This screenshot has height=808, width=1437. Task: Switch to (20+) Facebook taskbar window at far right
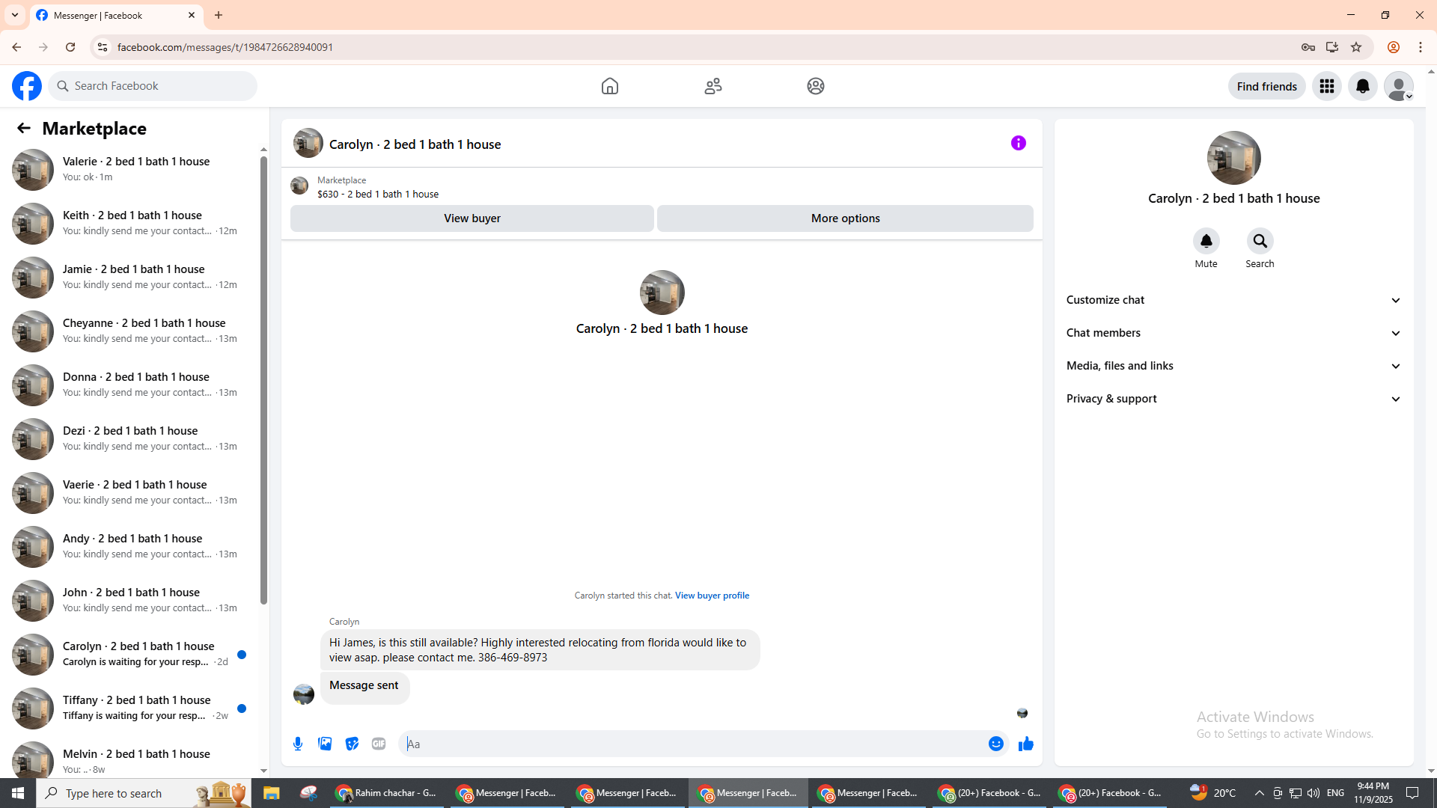(x=1110, y=793)
